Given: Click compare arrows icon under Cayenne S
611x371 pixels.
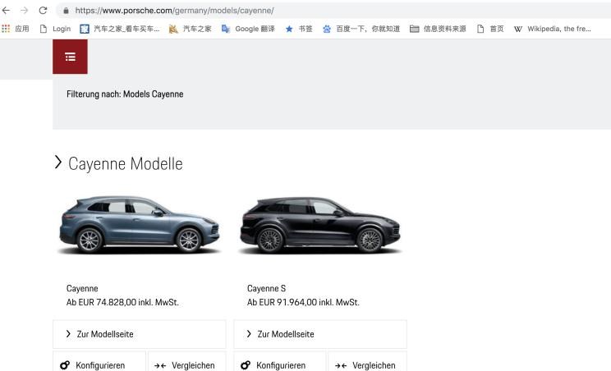Looking at the screenshot, I should pyautogui.click(x=341, y=365).
